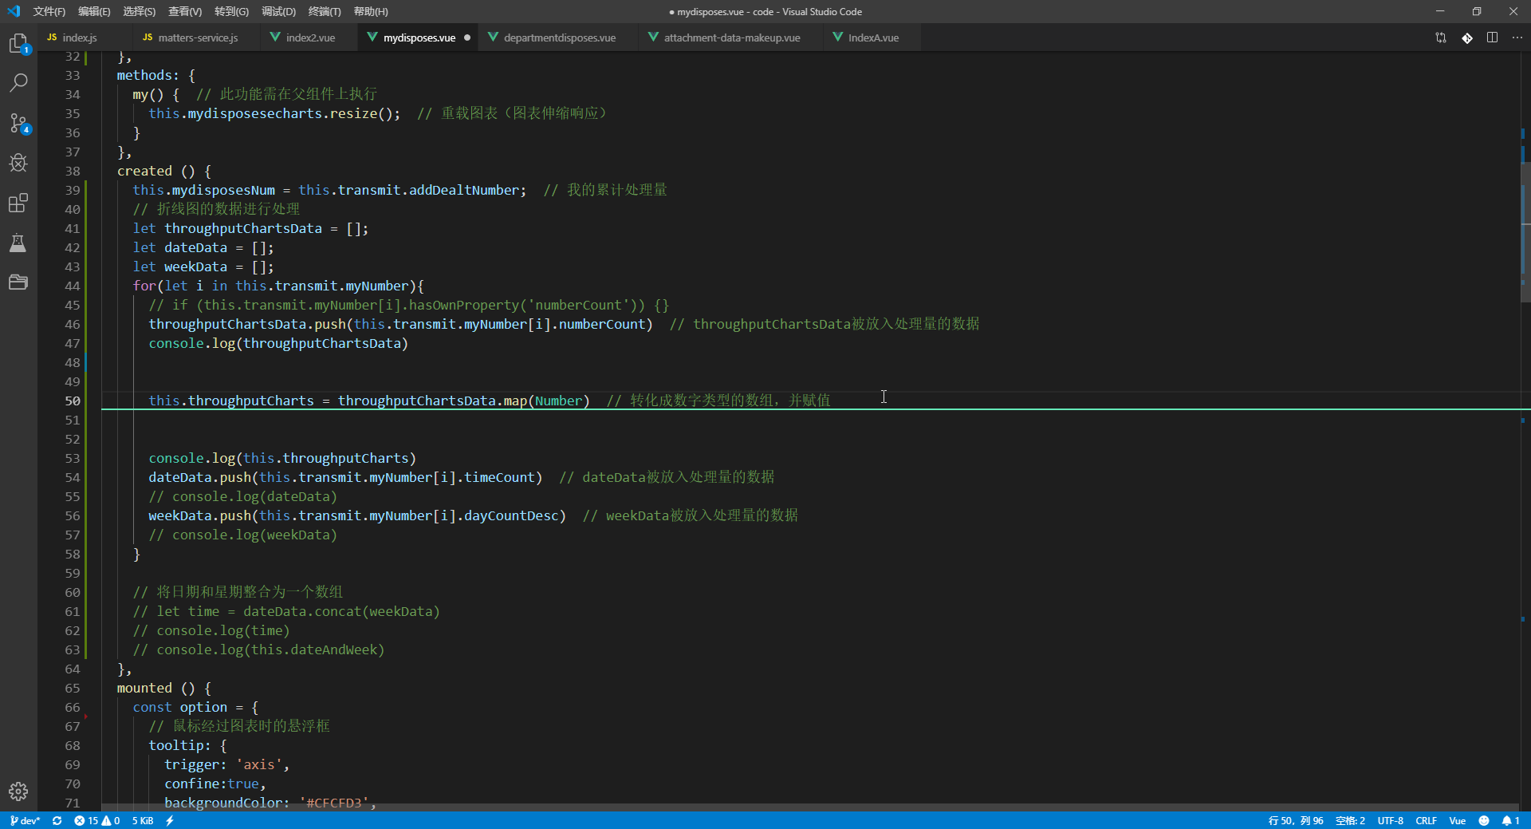1531x829 pixels.
Task: Click 'resize()' call on line 35
Action: coord(361,113)
